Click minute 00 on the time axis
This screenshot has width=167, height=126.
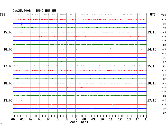tap(13, 119)
